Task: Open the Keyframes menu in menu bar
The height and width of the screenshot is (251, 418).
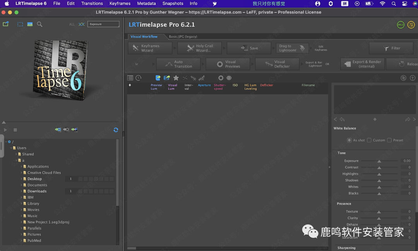Action: [120, 3]
